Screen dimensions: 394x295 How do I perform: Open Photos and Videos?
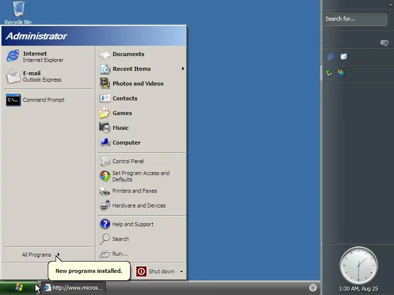pos(142,84)
